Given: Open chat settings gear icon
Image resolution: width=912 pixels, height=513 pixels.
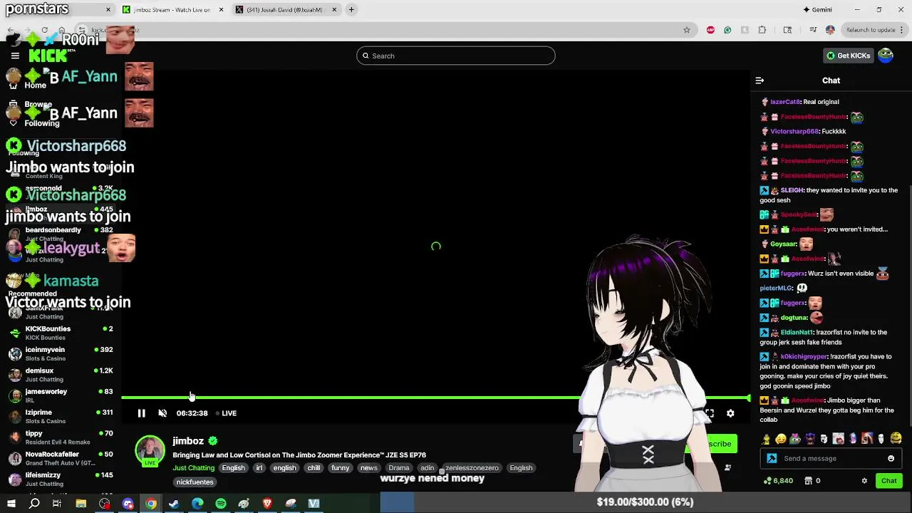Looking at the screenshot, I should (864, 481).
